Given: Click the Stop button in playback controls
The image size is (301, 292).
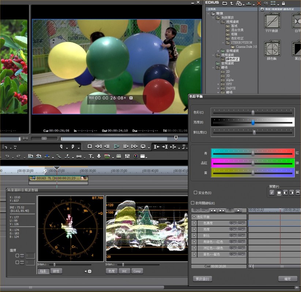Looking at the screenshot, I should click(90, 146).
